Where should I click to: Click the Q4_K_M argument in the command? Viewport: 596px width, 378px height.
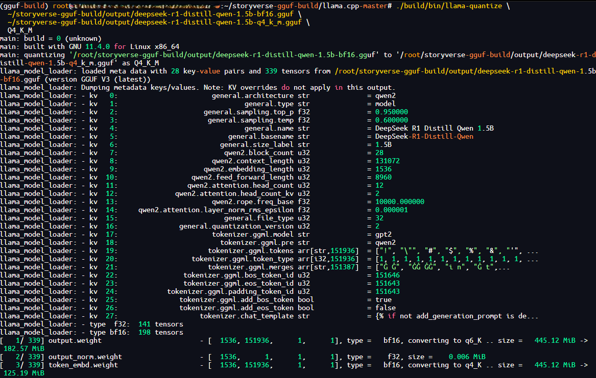pos(20,31)
